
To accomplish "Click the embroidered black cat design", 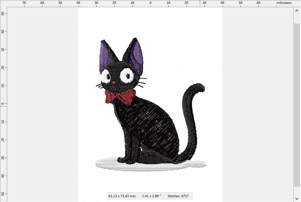I will [x=150, y=104].
